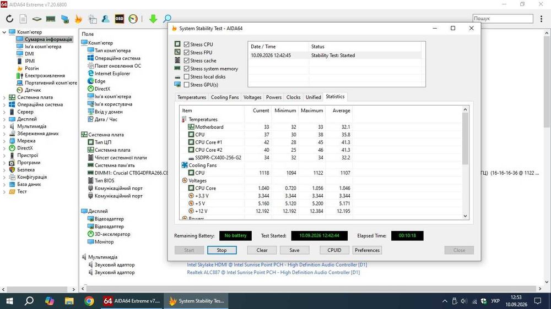The height and width of the screenshot is (309, 551).
Task: Switch to AIDA64 Extreme taskbar button
Action: pyautogui.click(x=132, y=301)
